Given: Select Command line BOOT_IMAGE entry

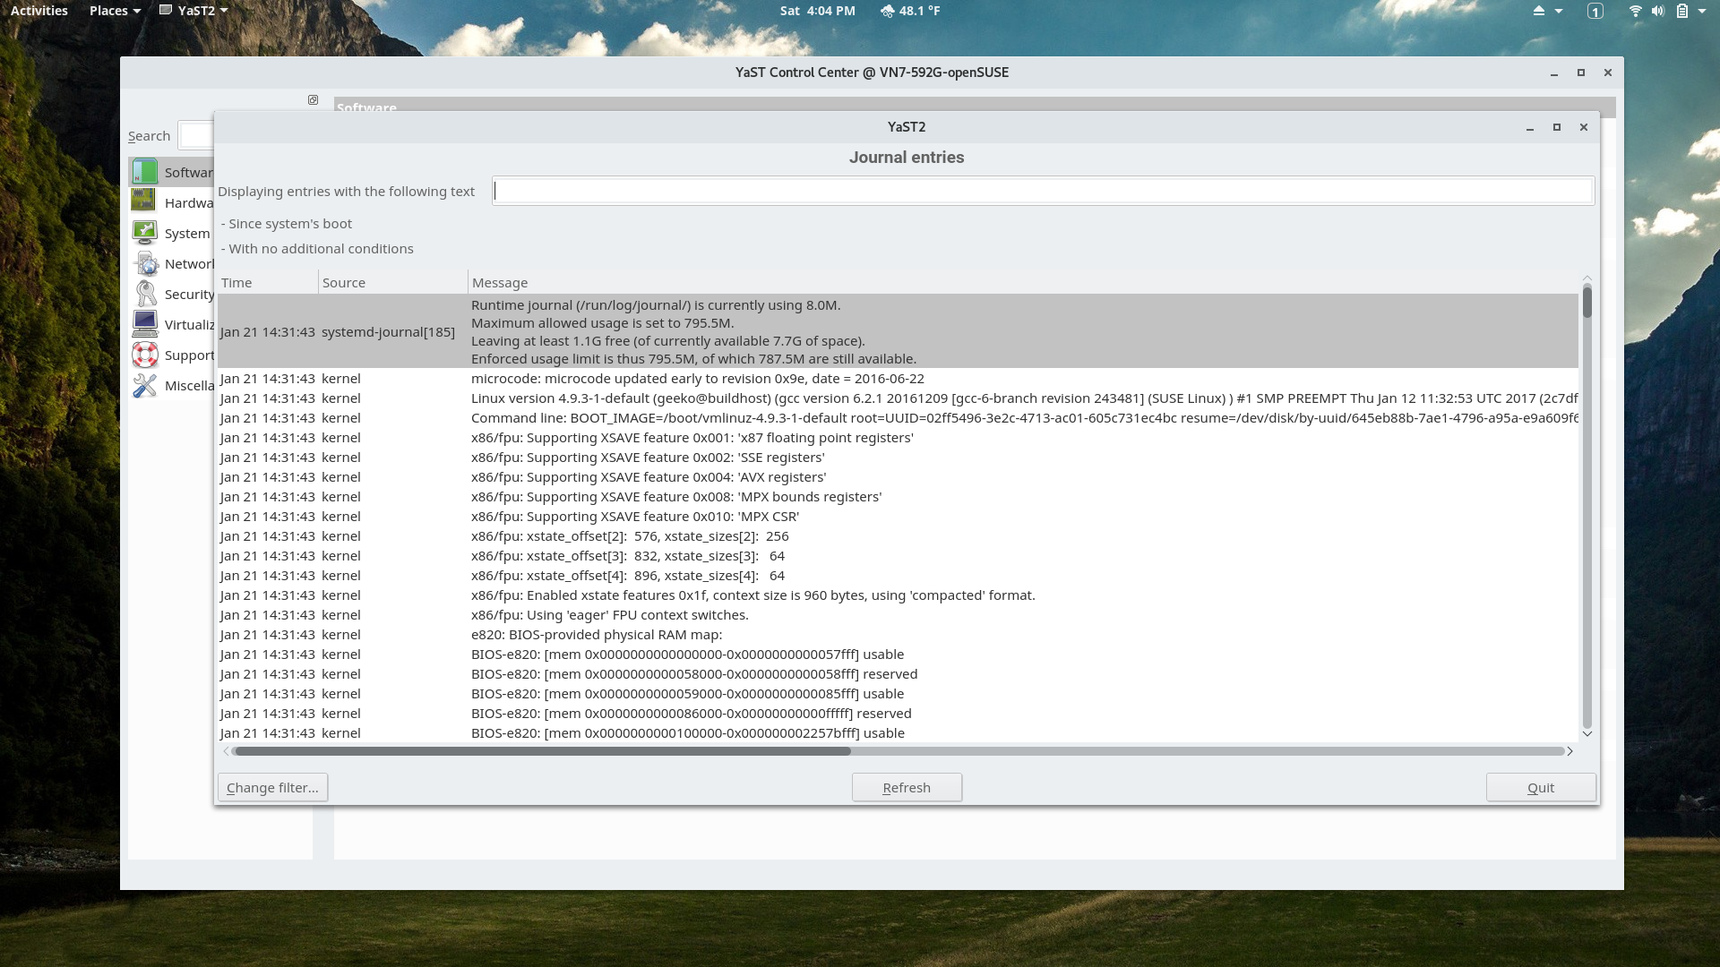Looking at the screenshot, I should pyautogui.click(x=898, y=417).
